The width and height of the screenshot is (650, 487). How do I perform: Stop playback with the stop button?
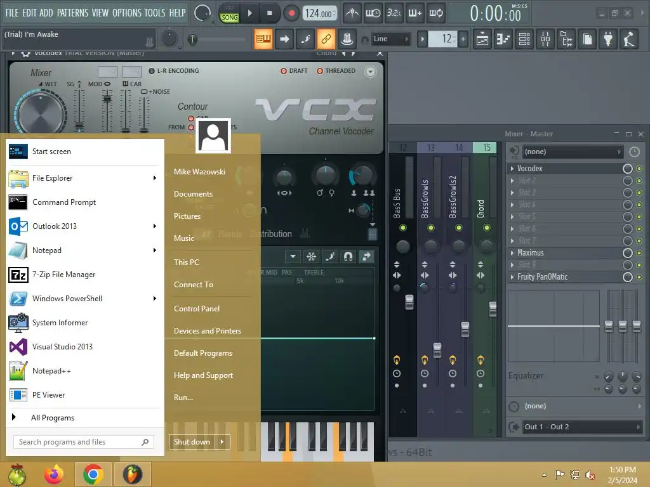pyautogui.click(x=269, y=13)
